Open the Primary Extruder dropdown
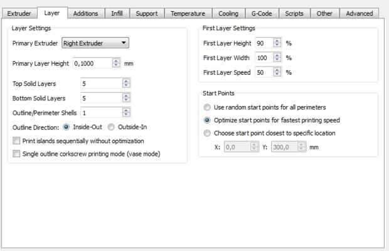The height and width of the screenshot is (251, 389). (x=96, y=43)
